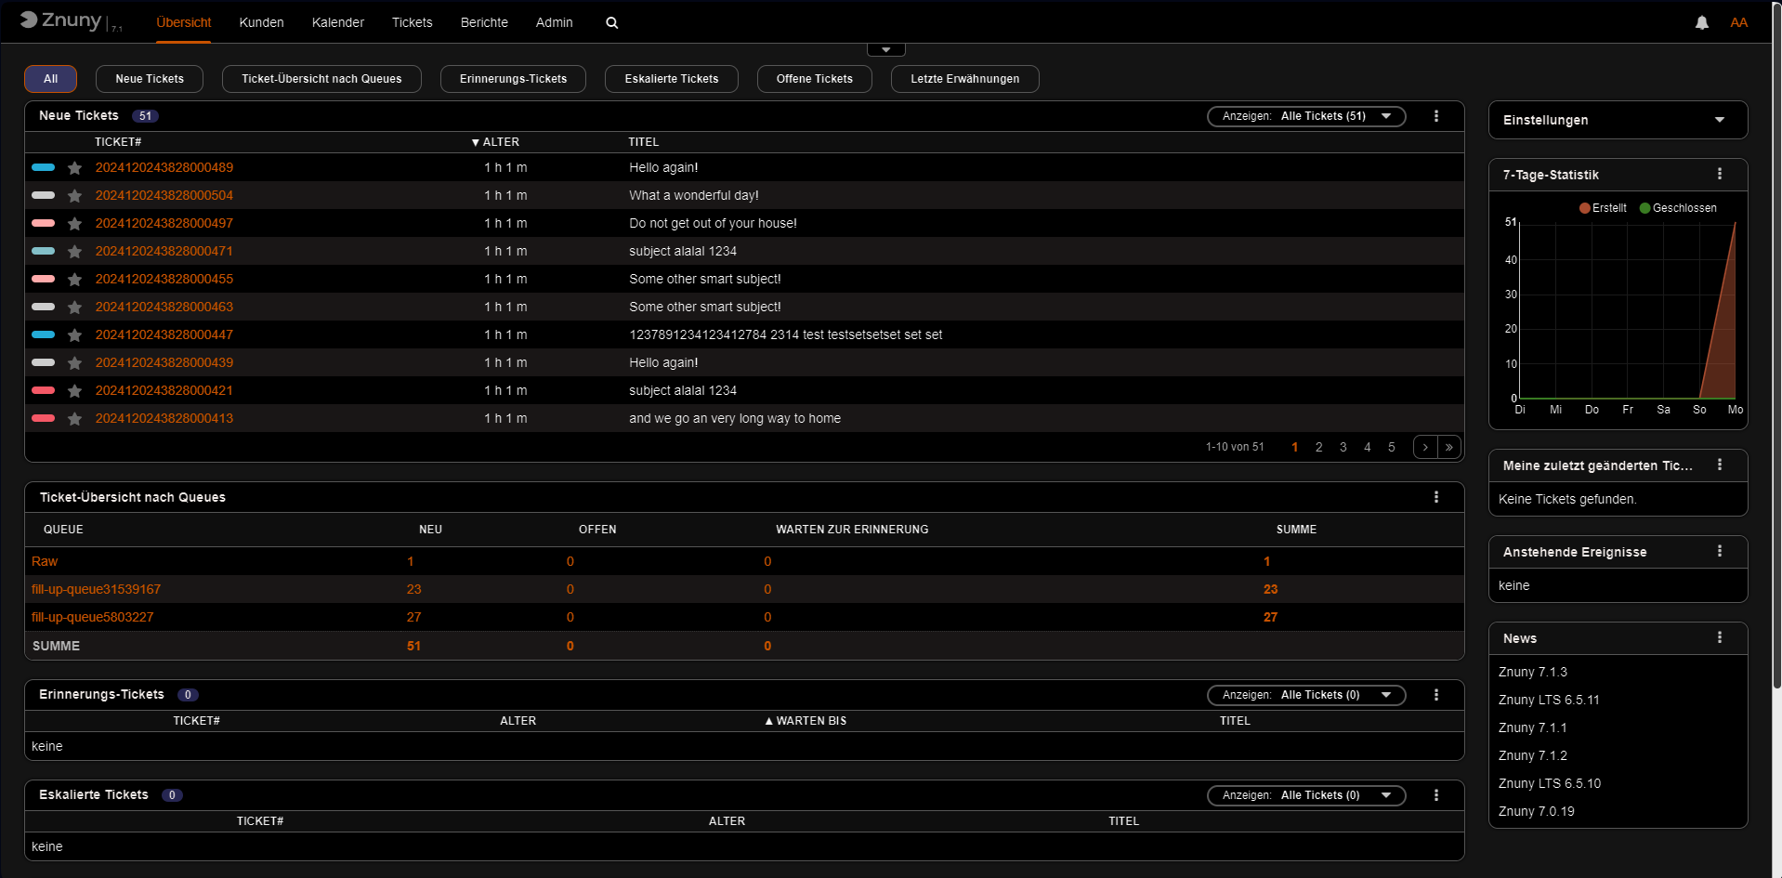Toggle favorite star for ticket 2024120243828000489

tap(75, 168)
